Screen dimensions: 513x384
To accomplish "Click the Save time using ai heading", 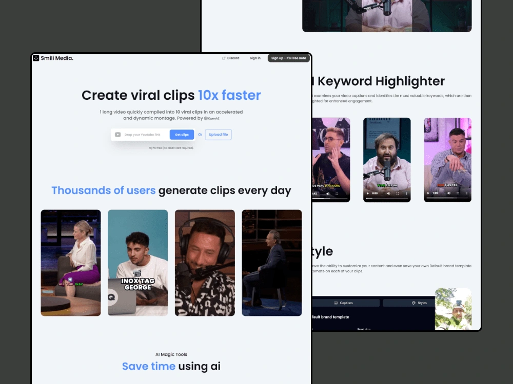I will pos(171,367).
